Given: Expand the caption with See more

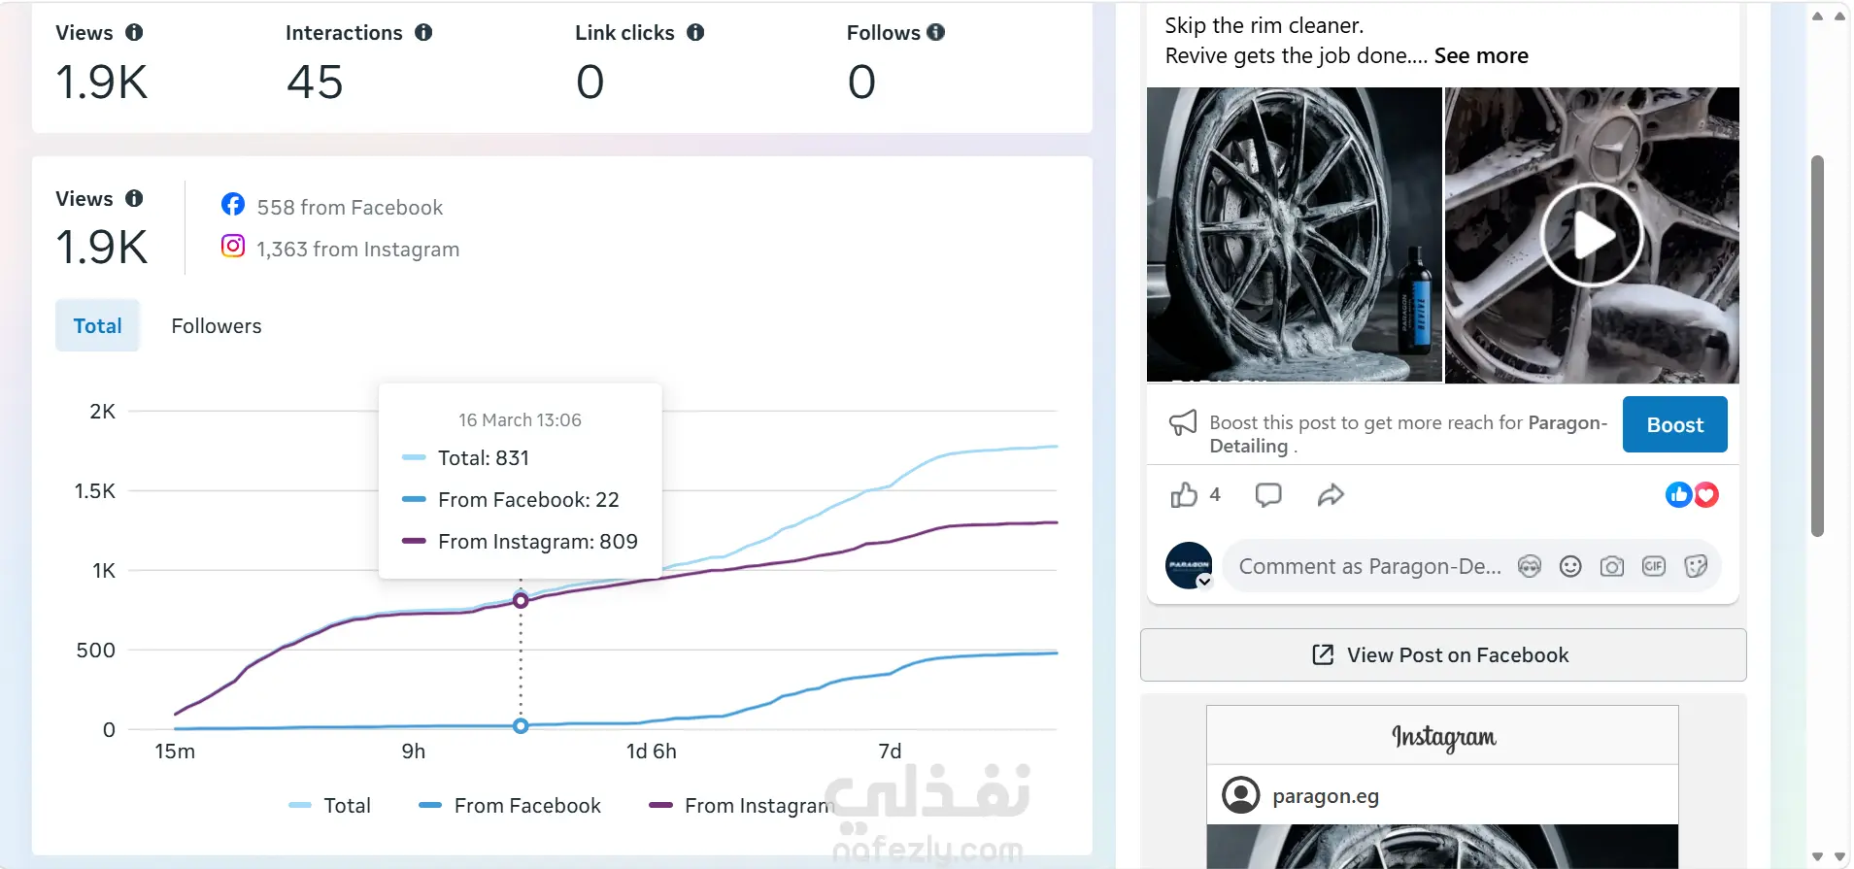Looking at the screenshot, I should [1481, 55].
